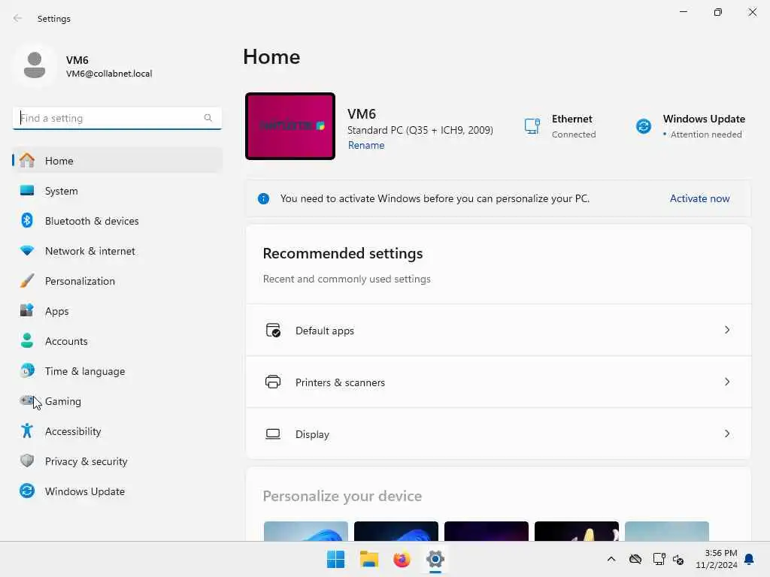Screen dimensions: 770x577
Task: Launch Firefox from taskbar
Action: pos(402,559)
